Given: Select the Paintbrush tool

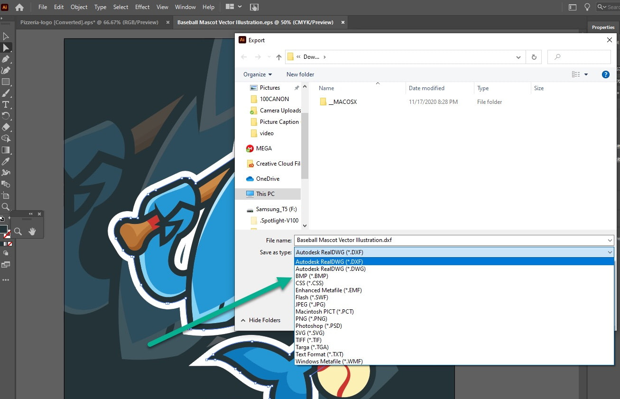Looking at the screenshot, I should click(x=6, y=93).
